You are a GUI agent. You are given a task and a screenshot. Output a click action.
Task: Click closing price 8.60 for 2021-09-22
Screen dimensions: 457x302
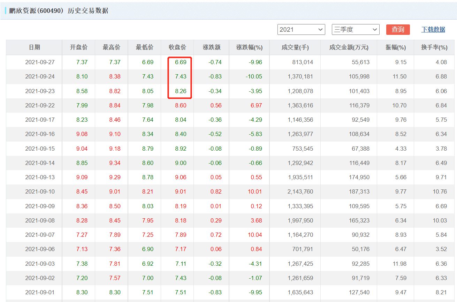pos(181,106)
